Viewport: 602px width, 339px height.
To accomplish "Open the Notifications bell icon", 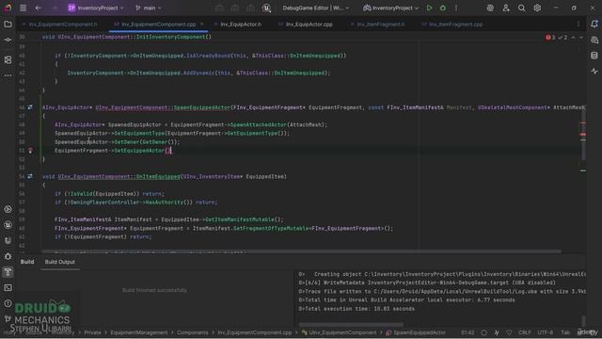I will [594, 24].
